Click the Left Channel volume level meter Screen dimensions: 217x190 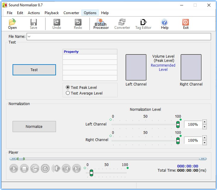tap(136, 67)
